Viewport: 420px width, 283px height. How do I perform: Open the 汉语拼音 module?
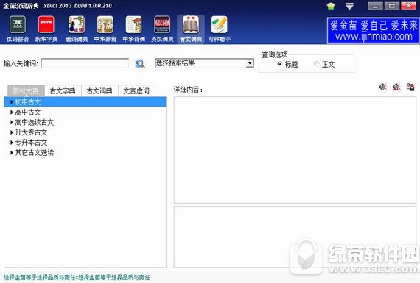pyautogui.click(x=18, y=29)
